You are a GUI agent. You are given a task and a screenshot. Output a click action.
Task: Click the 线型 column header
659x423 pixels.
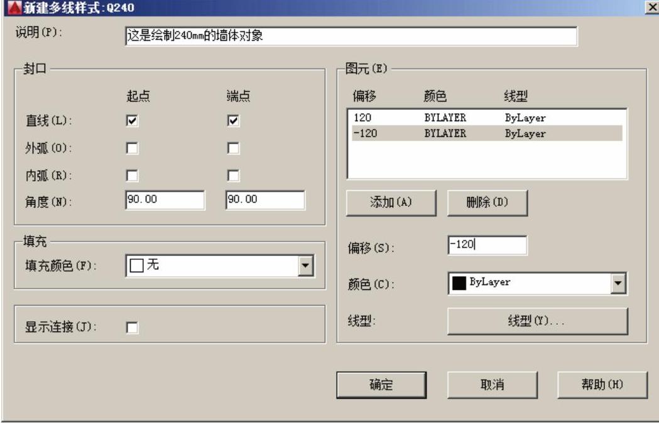tap(516, 96)
